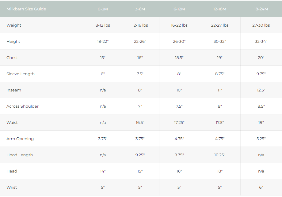Click the Arm Opening row label

point(20,139)
